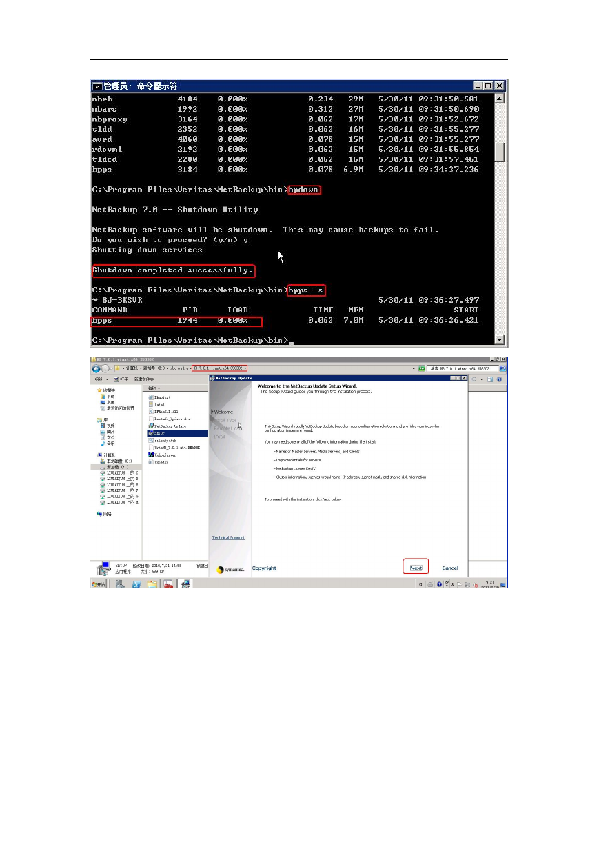Image resolution: width=599 pixels, height=847 pixels.
Task: Click Next in NetBackup Update wizard
Action: [x=416, y=568]
